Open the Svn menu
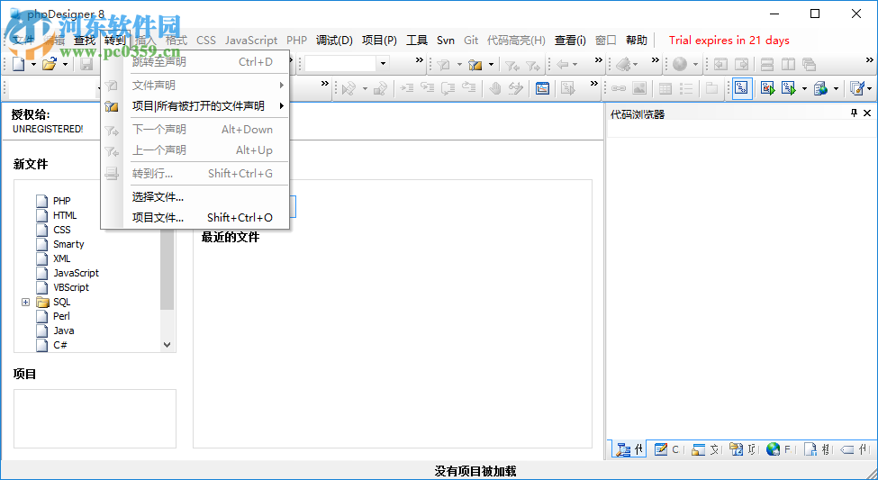The image size is (878, 480). (x=446, y=41)
